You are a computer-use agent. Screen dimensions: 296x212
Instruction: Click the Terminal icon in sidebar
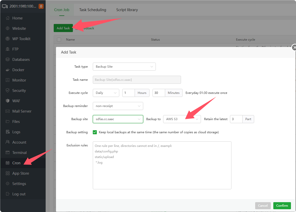coord(8,153)
